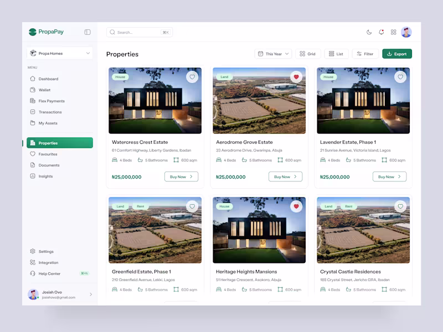Expand the Propa Homes workspace selector
The width and height of the screenshot is (443, 332).
(x=61, y=53)
